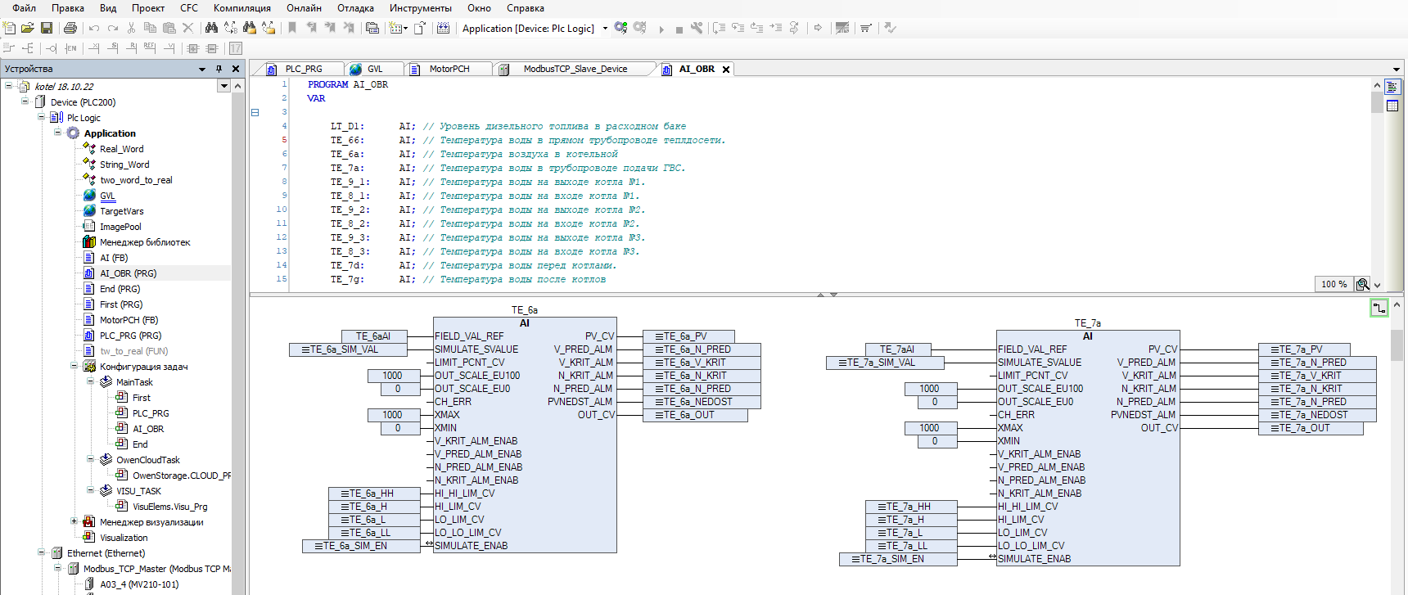Open the Проект menu
Viewport: 1408px width, 595px height.
[148, 8]
